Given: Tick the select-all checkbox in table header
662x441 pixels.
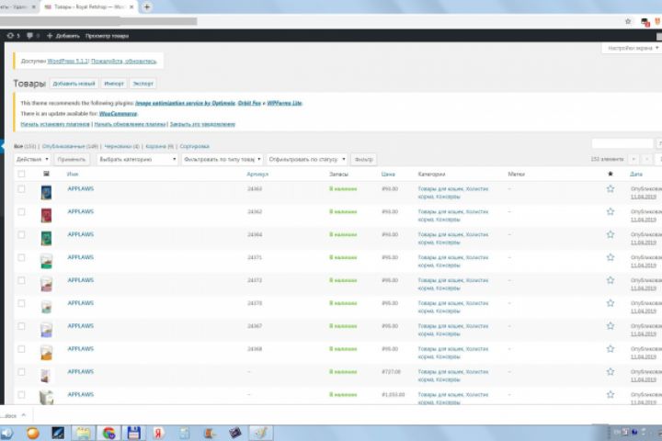Looking at the screenshot, I should pos(21,174).
